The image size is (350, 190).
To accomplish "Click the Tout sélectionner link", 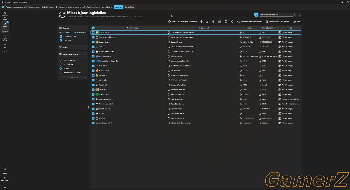I will click(x=65, y=33).
